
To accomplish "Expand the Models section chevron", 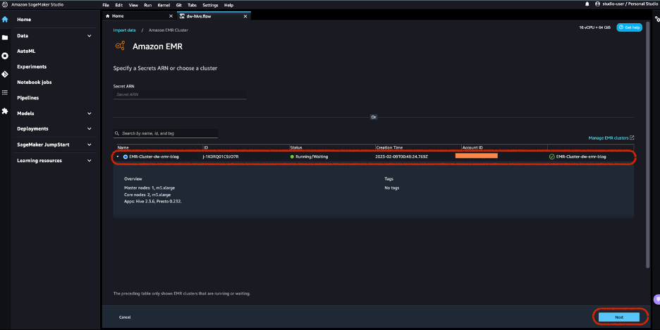I will click(x=90, y=114).
